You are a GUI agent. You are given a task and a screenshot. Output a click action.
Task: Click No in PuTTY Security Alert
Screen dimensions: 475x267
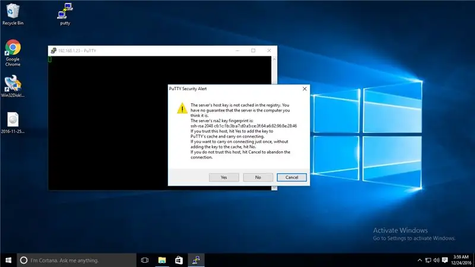258,177
